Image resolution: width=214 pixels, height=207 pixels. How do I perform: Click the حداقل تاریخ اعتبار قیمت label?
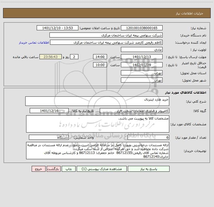click(x=194, y=65)
